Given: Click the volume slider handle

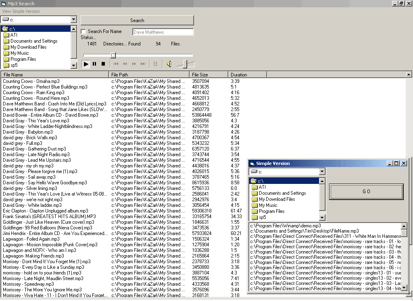Looking at the screenshot, I should [185, 64].
